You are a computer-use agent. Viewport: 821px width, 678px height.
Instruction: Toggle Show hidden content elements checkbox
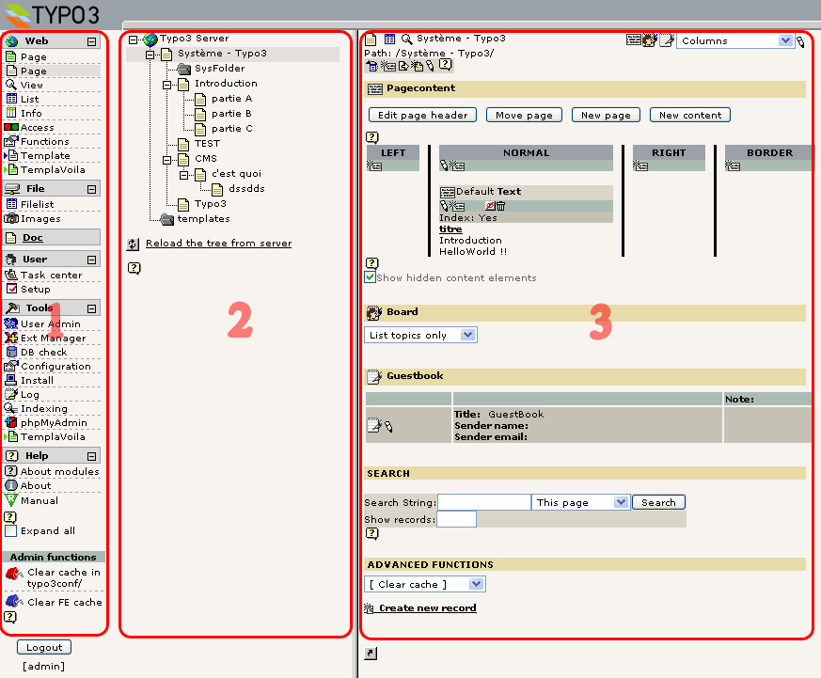(371, 277)
